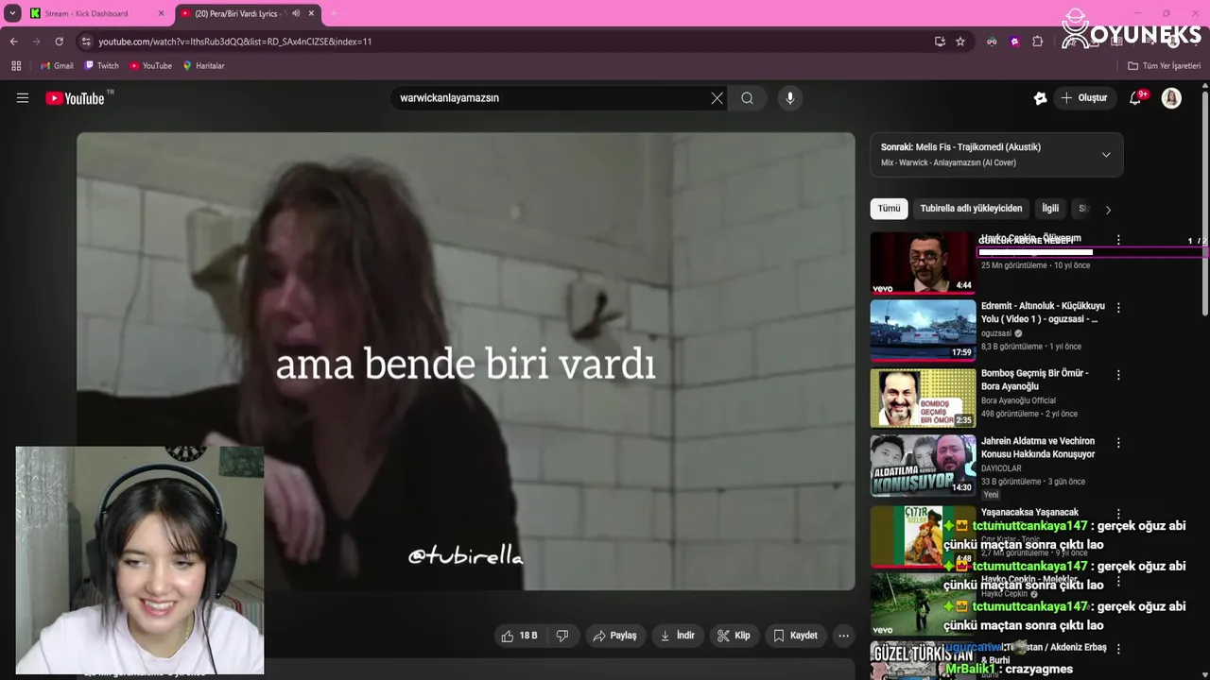The height and width of the screenshot is (680, 1210).
Task: View site information icon in address bar
Action: coord(86,42)
